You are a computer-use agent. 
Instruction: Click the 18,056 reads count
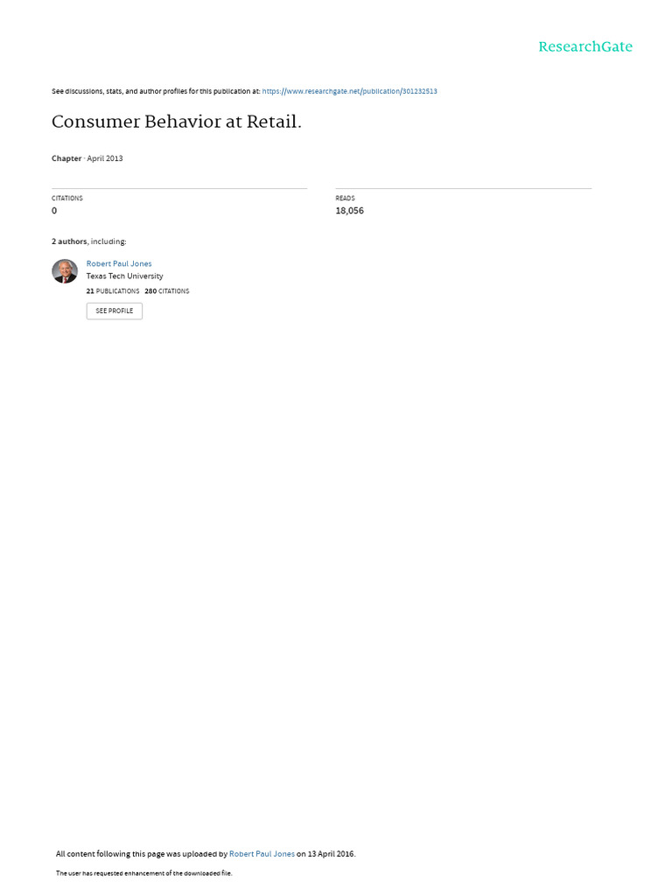point(349,211)
